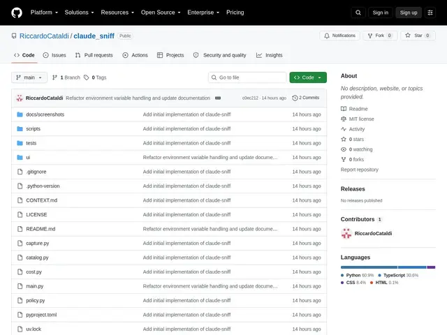The height and width of the screenshot is (335, 447).
Task: Open the Python 60.9% language link
Action: (x=357, y=275)
